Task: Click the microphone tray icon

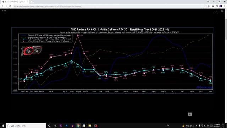Action: tap(199, 126)
